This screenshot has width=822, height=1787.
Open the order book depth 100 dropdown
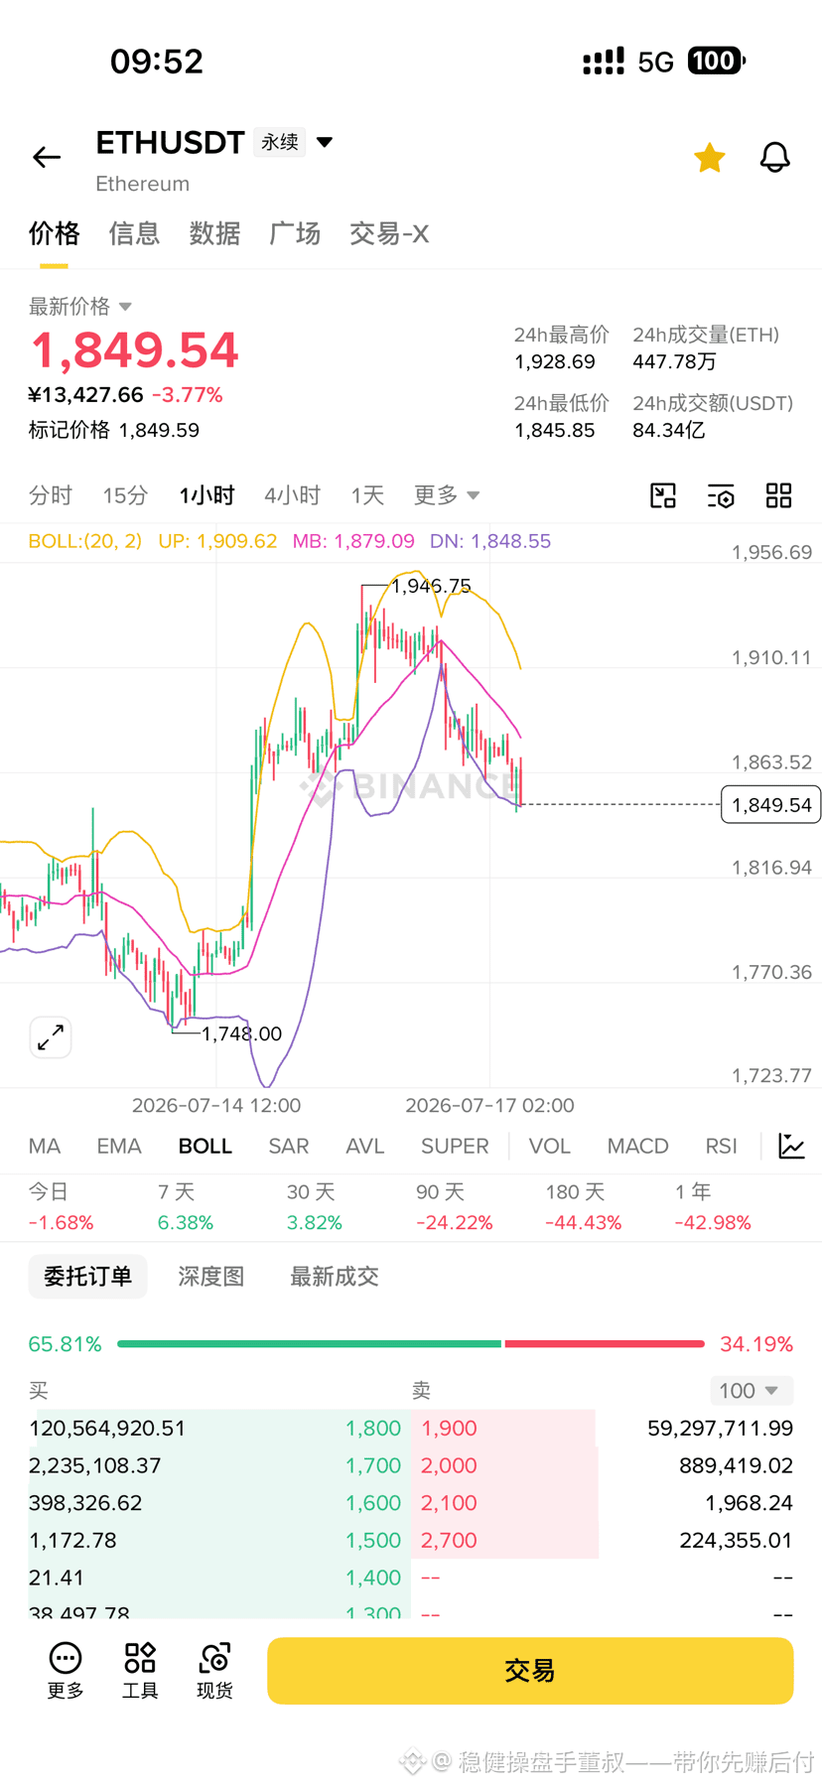(751, 1391)
